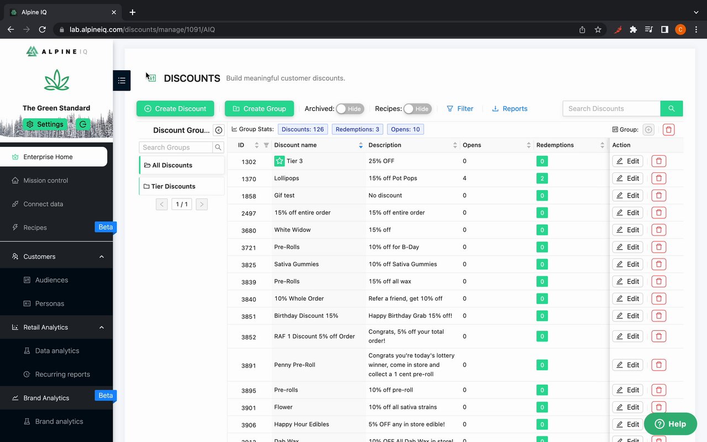Open Recurring reports in sidebar
Image resolution: width=707 pixels, height=442 pixels.
tap(62, 375)
